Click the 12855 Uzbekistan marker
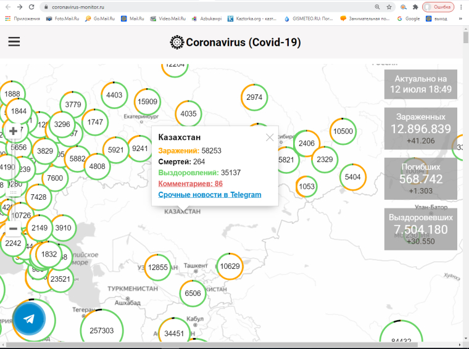Image resolution: width=469 pixels, height=349 pixels. pyautogui.click(x=158, y=267)
